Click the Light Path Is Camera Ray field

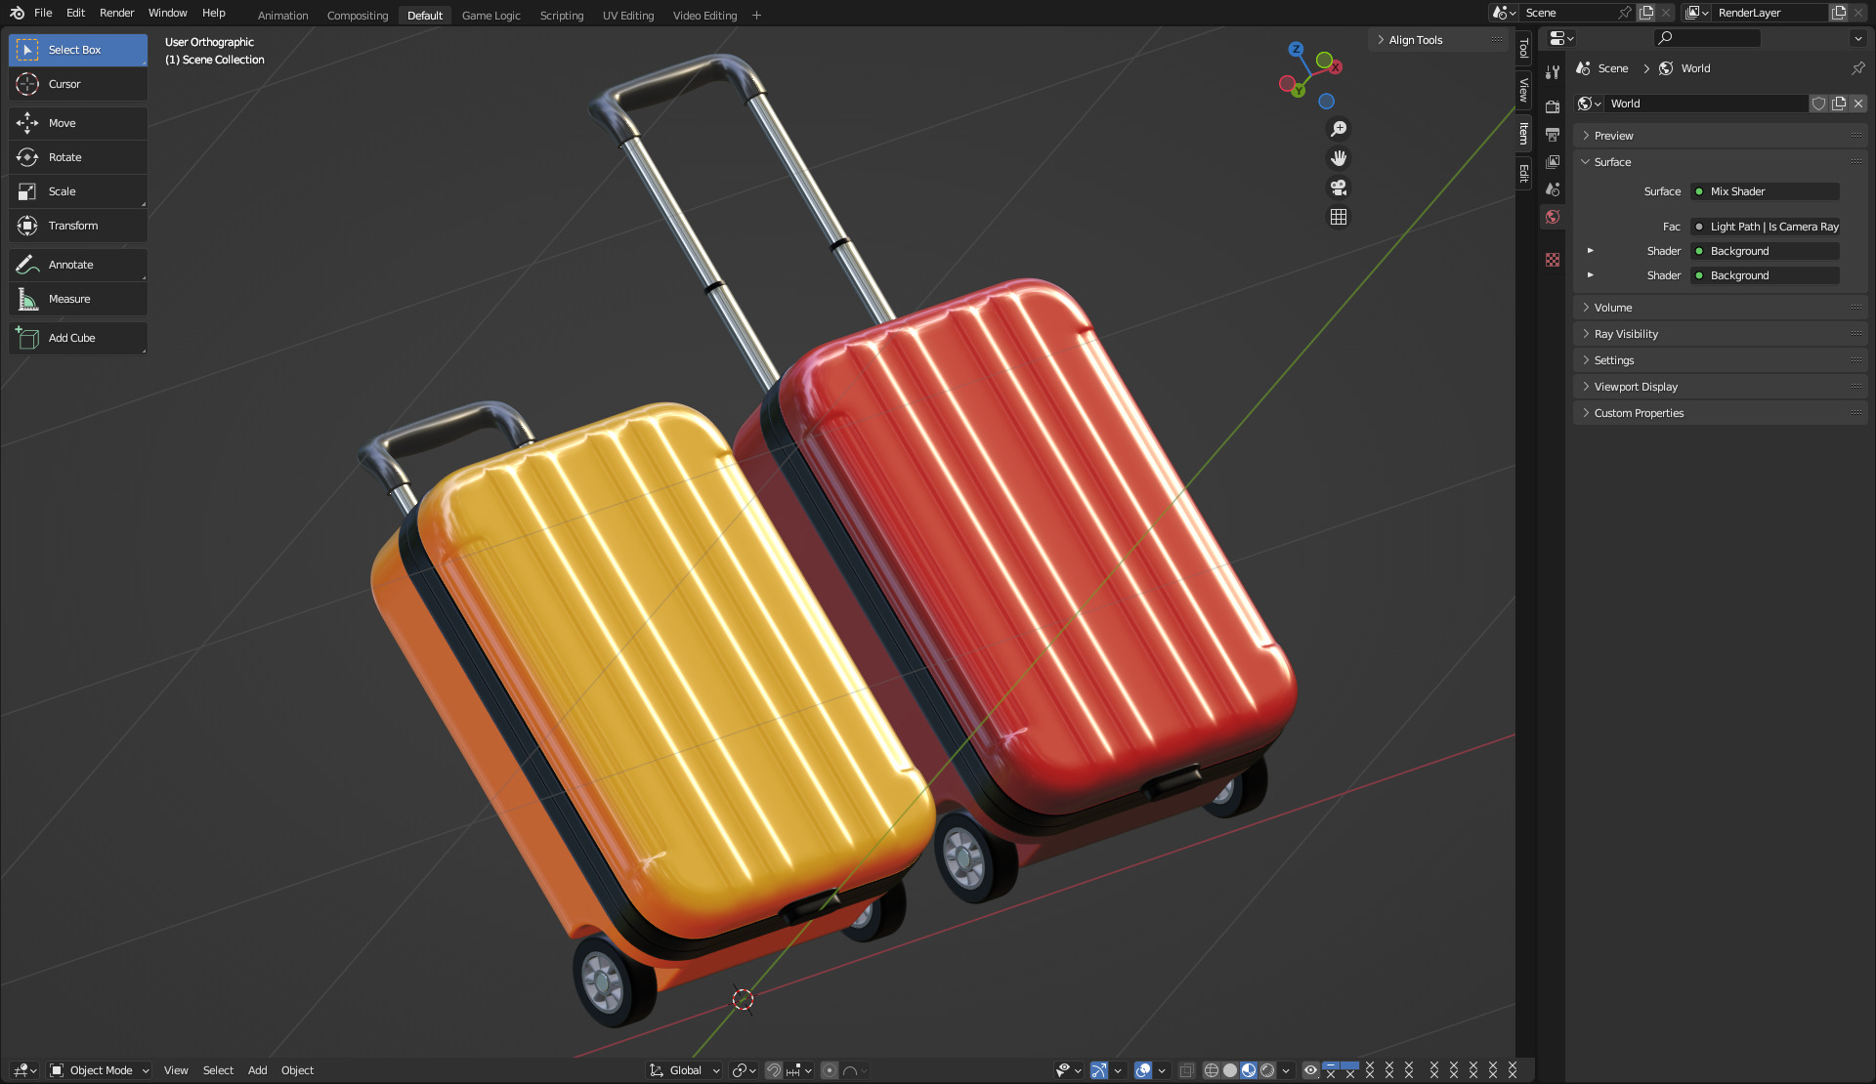[1766, 227]
